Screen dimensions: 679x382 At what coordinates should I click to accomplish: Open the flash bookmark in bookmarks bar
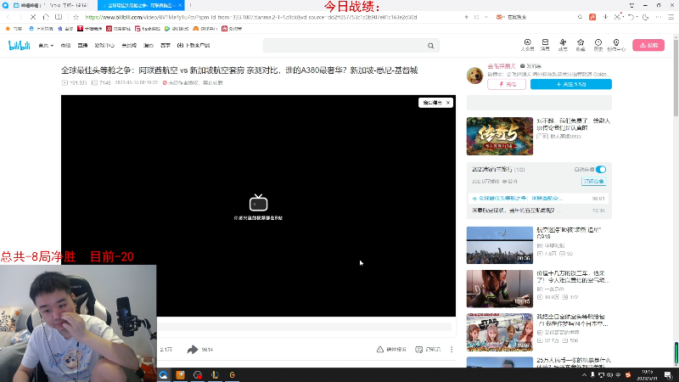(x=148, y=29)
